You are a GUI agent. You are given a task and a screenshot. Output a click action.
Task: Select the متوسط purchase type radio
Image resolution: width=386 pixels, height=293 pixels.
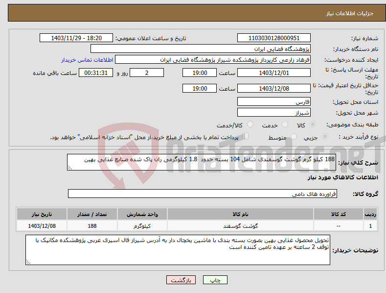point(294,137)
